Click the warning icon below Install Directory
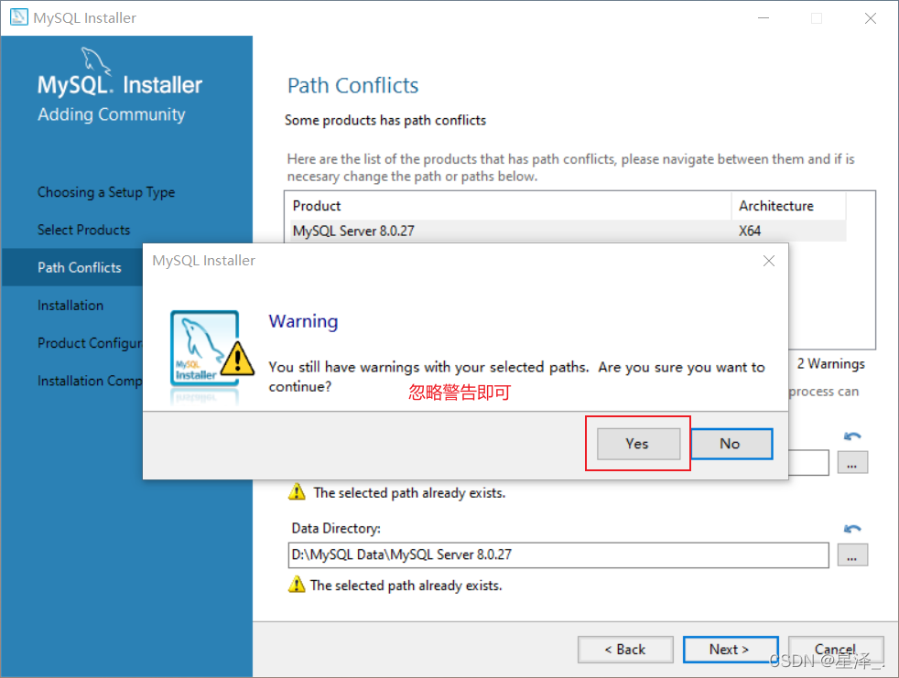899x678 pixels. point(297,492)
